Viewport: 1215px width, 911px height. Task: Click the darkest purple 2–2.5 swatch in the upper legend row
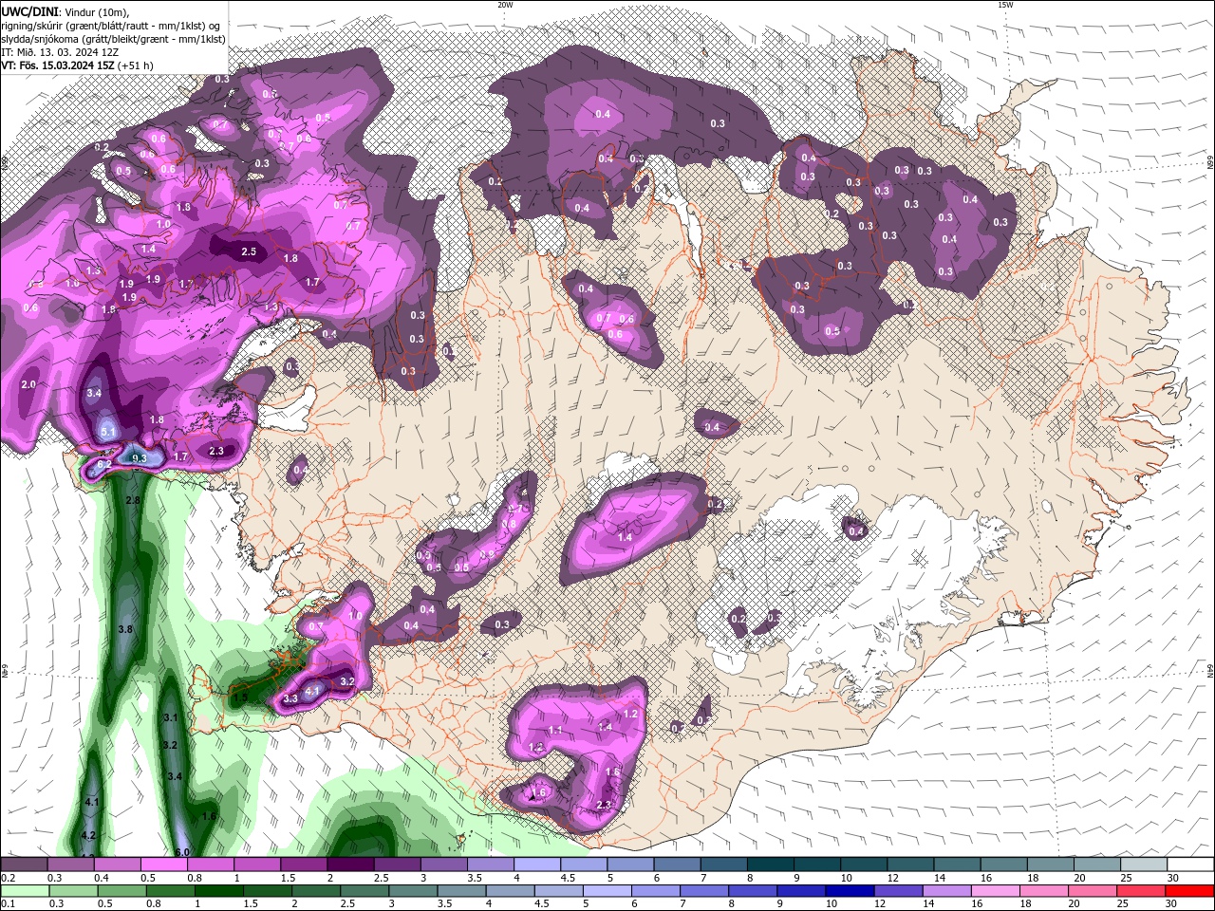click(350, 865)
